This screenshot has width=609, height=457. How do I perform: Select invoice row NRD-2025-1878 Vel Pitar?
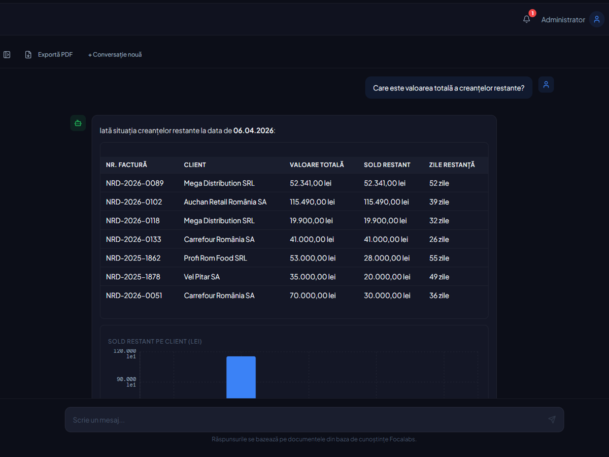click(x=294, y=277)
